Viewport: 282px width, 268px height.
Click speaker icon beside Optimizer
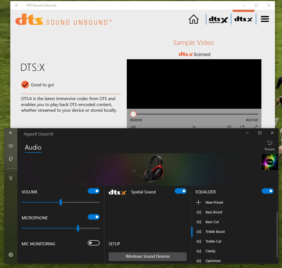(199, 261)
